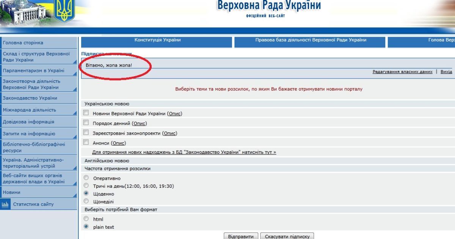The image size is (455, 239).
Task: Check Новини Верховної Ради України checkbox
Action: pos(86,113)
